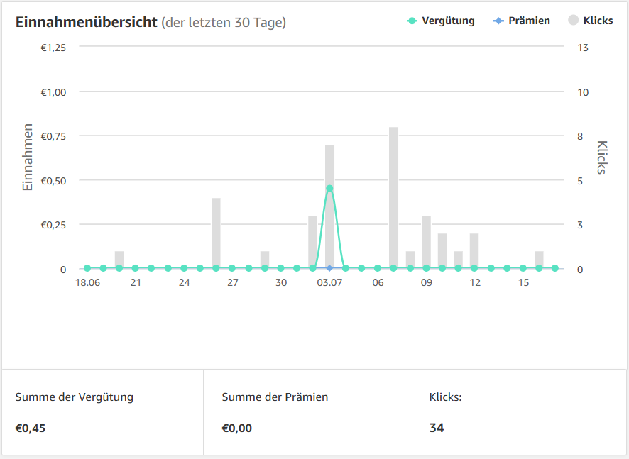Image resolution: width=629 pixels, height=459 pixels.
Task: Click the blue Prämien diamond on 03.07
Action: [x=329, y=268]
